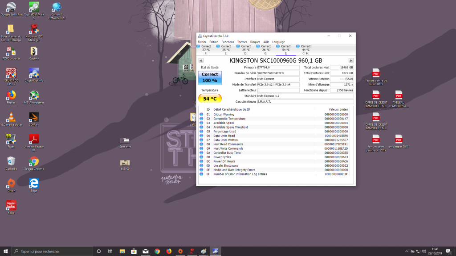The height and width of the screenshot is (256, 456).
Task: Open MSI Afterburner desktop icon
Action: tap(34, 97)
